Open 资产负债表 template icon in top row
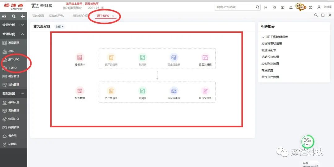The width and height of the screenshot is (334, 167). (x=111, y=57)
